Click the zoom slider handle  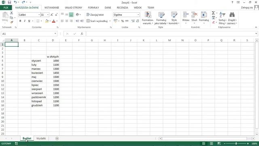(236, 144)
